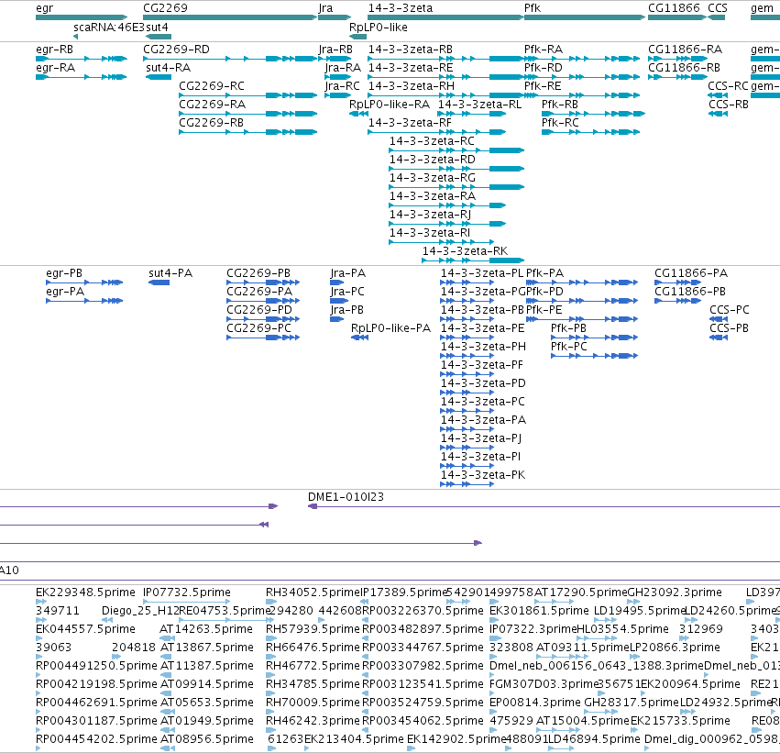This screenshot has width=780, height=753.
Task: Click the DME1-010I23 clone label
Action: pos(346,497)
